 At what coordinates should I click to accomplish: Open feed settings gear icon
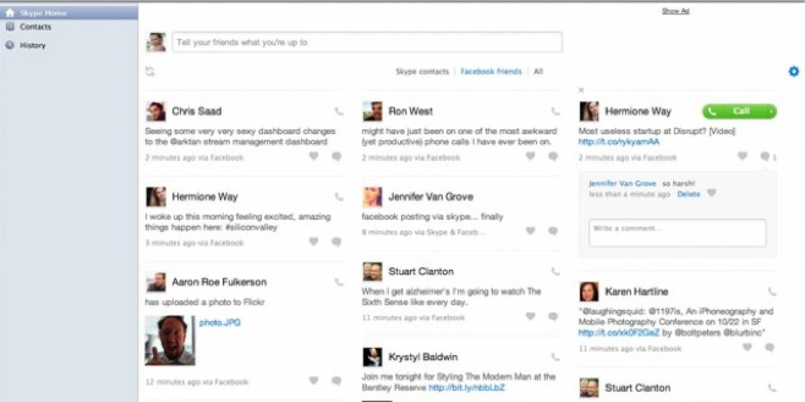click(x=794, y=71)
